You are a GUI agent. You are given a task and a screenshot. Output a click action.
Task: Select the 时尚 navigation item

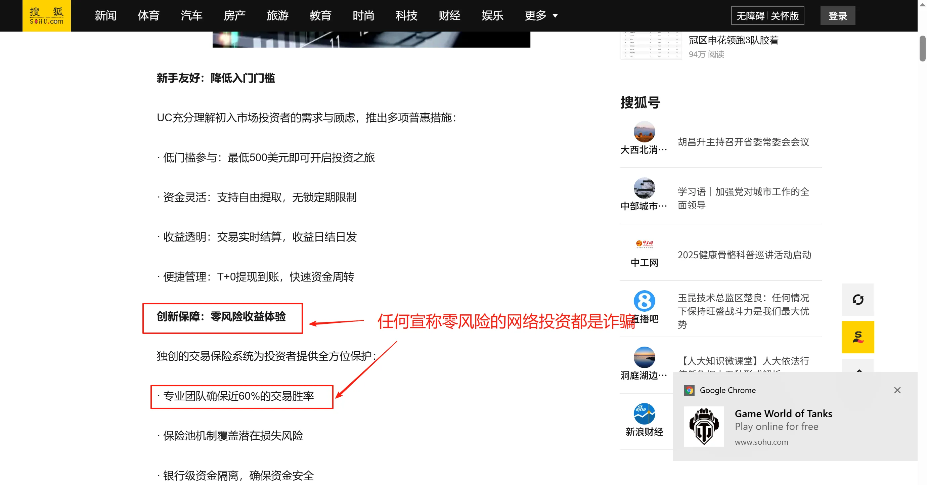pos(363,16)
